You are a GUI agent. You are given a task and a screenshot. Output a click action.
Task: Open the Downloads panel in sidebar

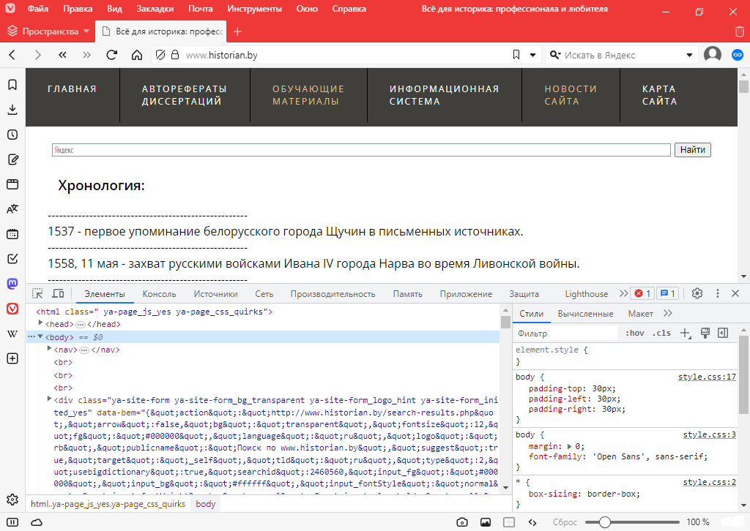12,110
